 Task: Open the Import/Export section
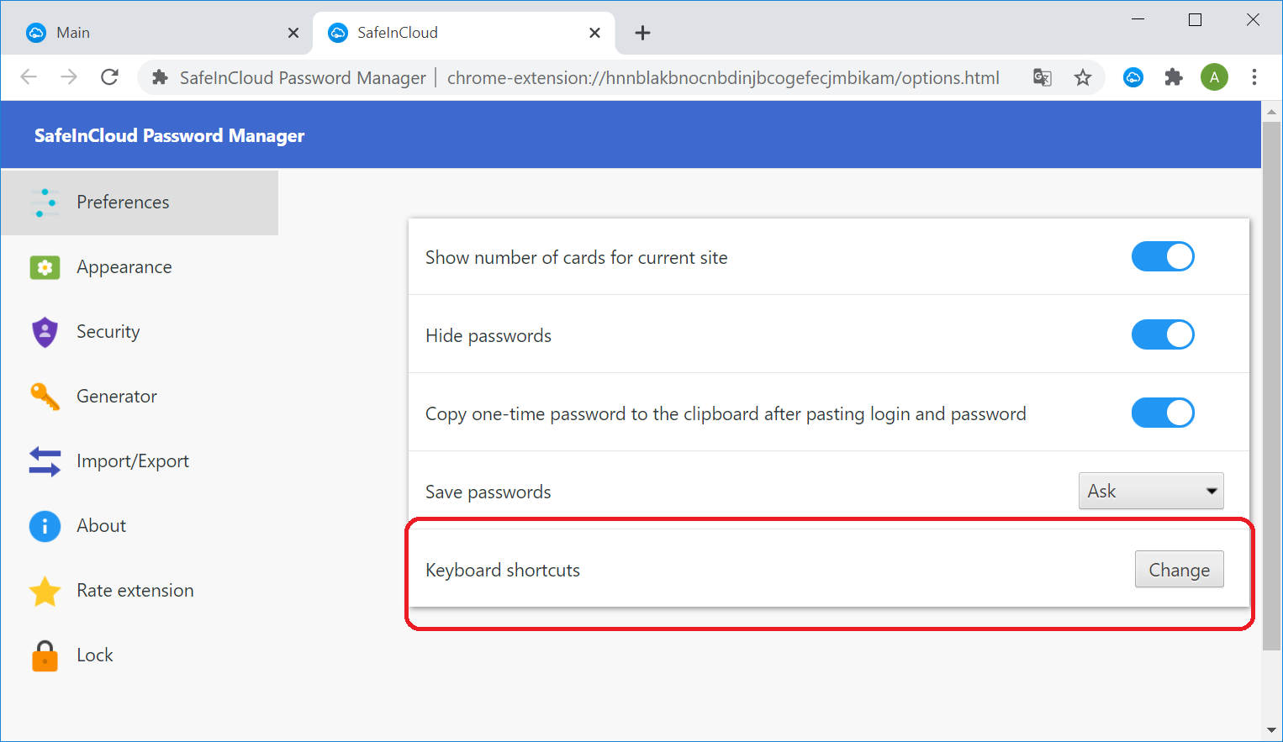point(140,461)
